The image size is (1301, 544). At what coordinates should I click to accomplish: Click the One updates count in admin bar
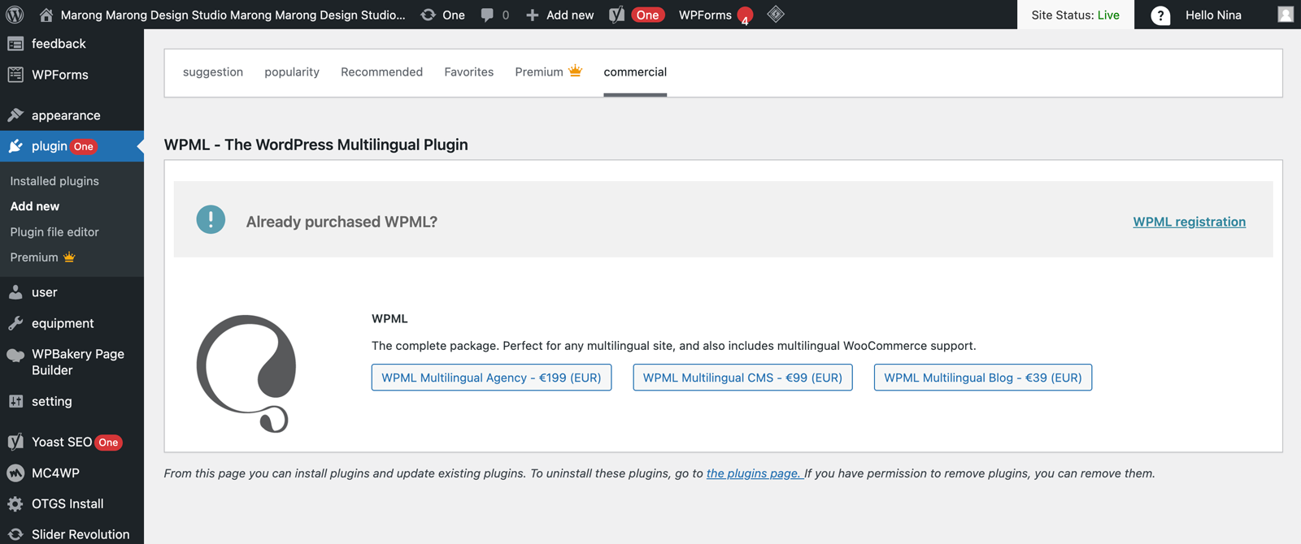(454, 15)
